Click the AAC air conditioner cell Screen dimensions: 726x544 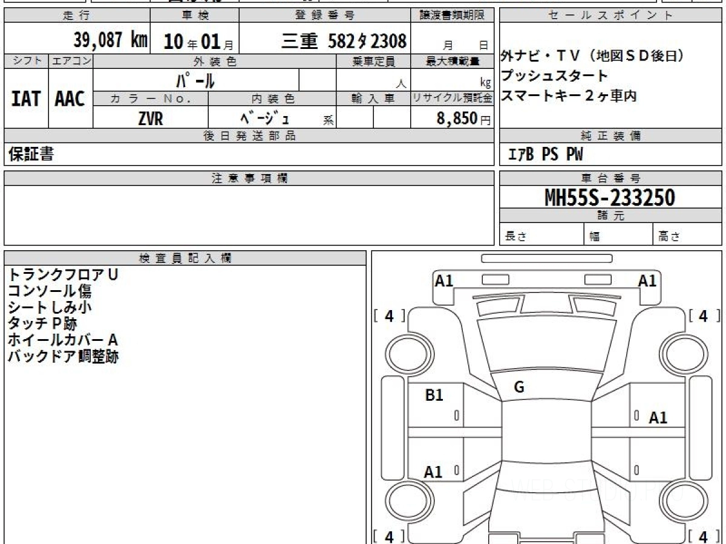(x=70, y=99)
